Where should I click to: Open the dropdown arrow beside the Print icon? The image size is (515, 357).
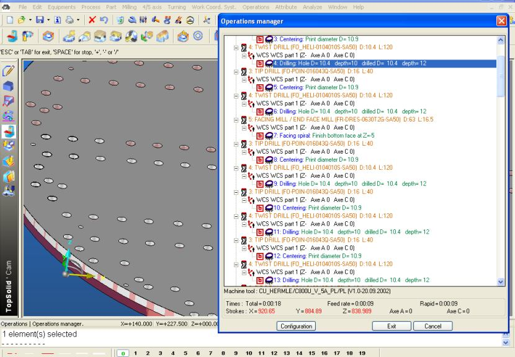tap(78, 20)
